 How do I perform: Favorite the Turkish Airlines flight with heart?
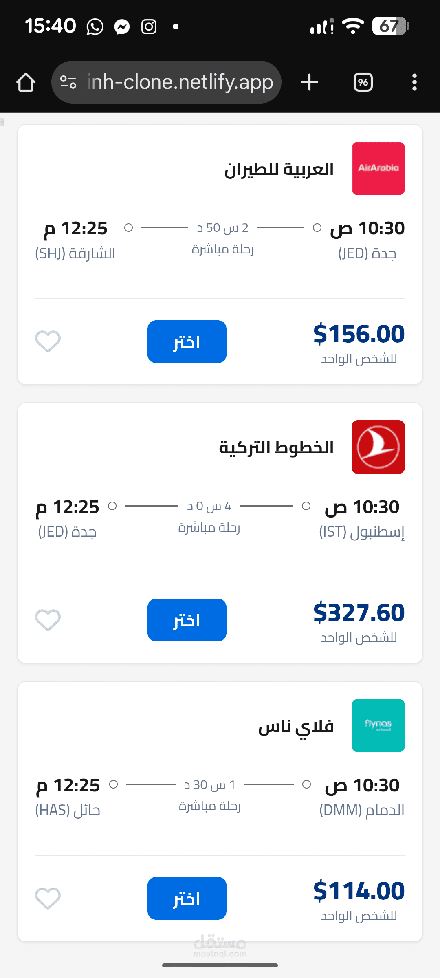pos(48,620)
